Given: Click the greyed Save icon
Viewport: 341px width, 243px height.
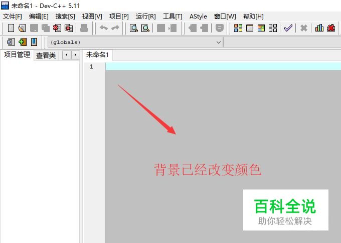Looking at the screenshot, I should tap(34, 28).
